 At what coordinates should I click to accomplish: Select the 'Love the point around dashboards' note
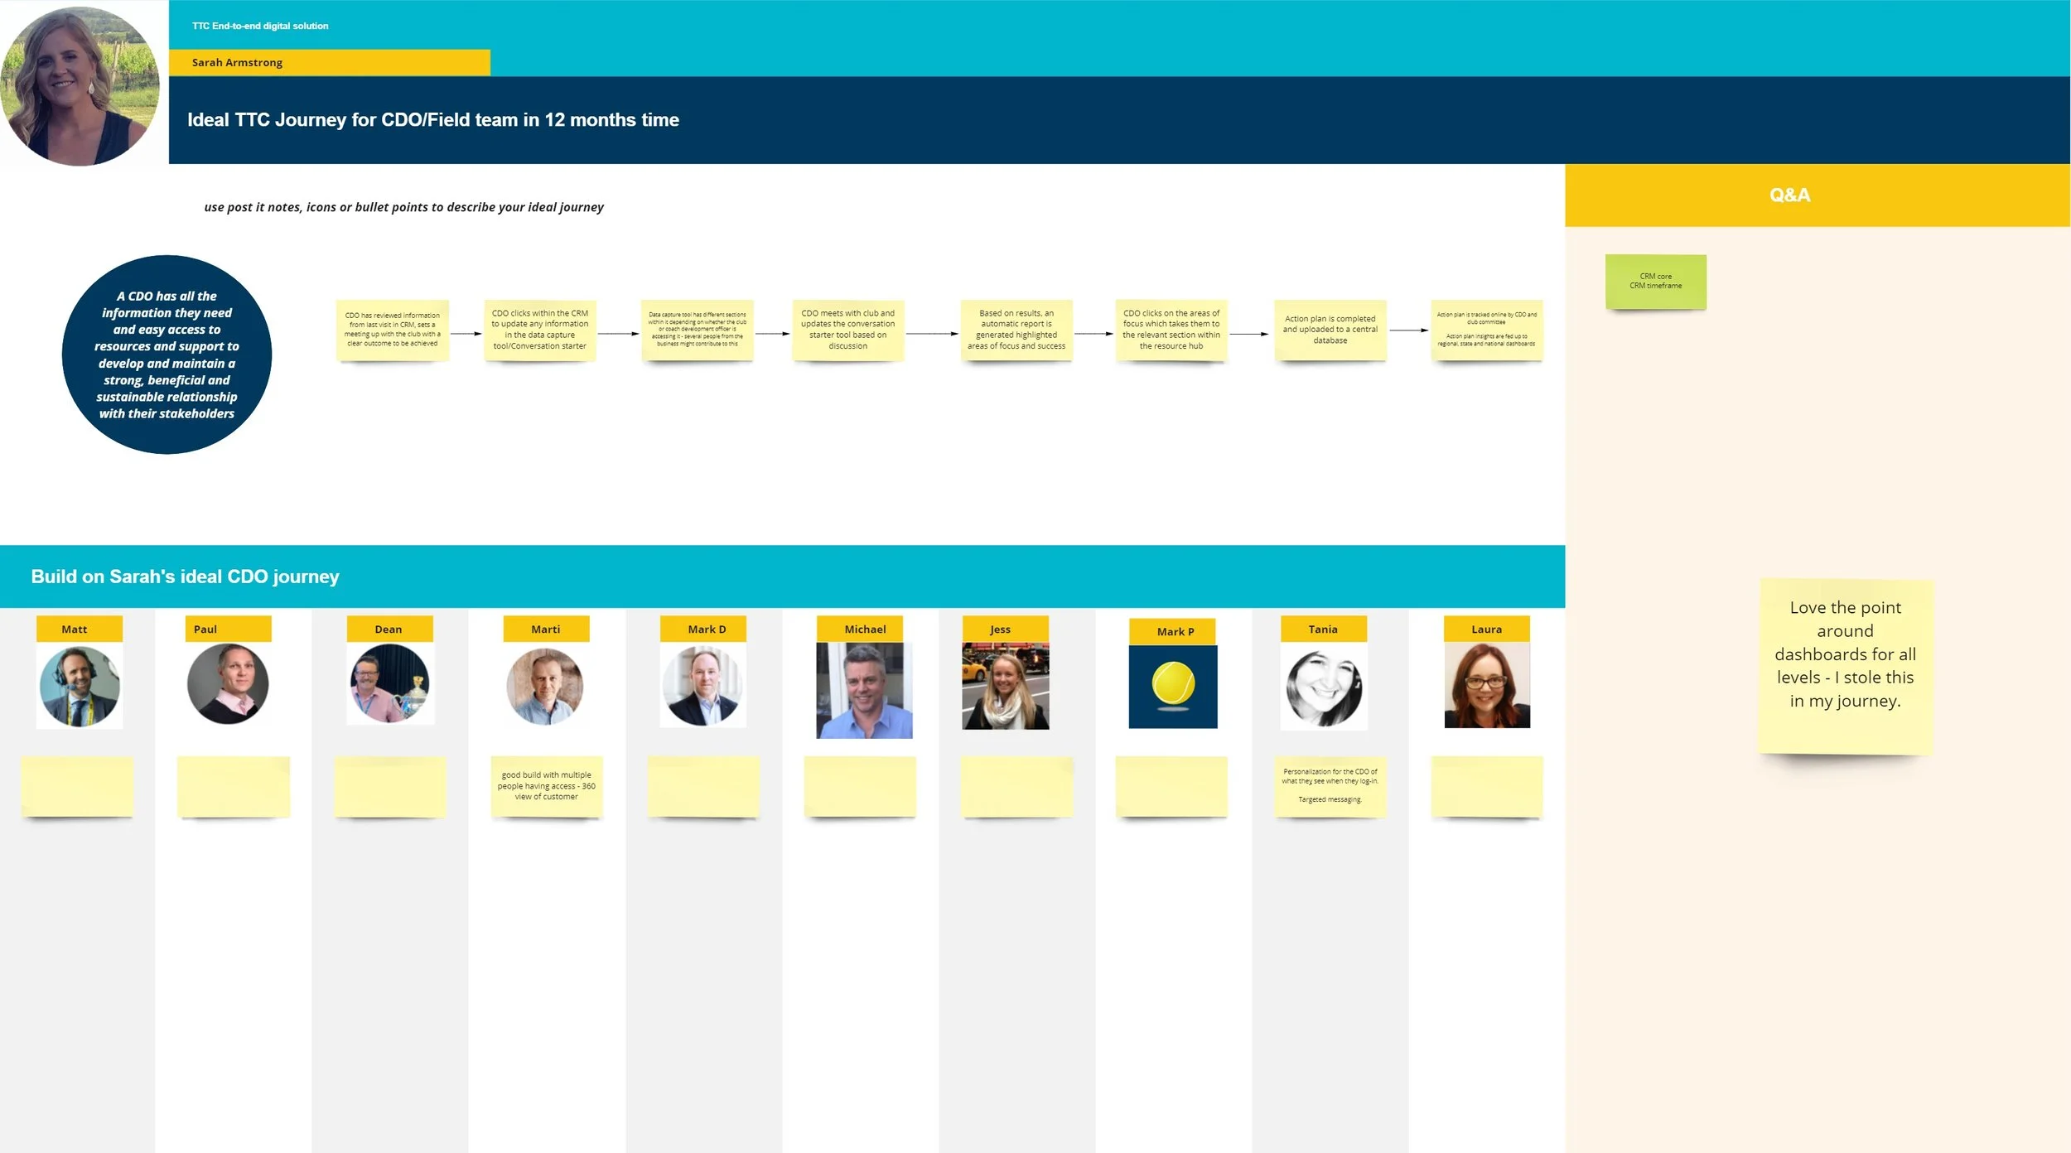click(x=1845, y=666)
